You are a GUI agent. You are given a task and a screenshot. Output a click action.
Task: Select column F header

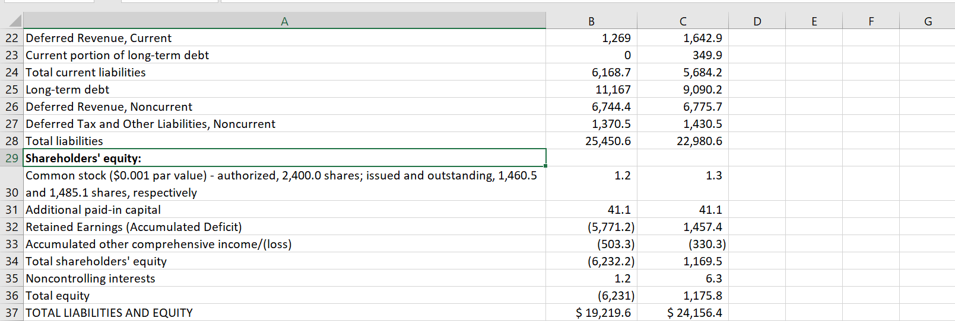[871, 21]
